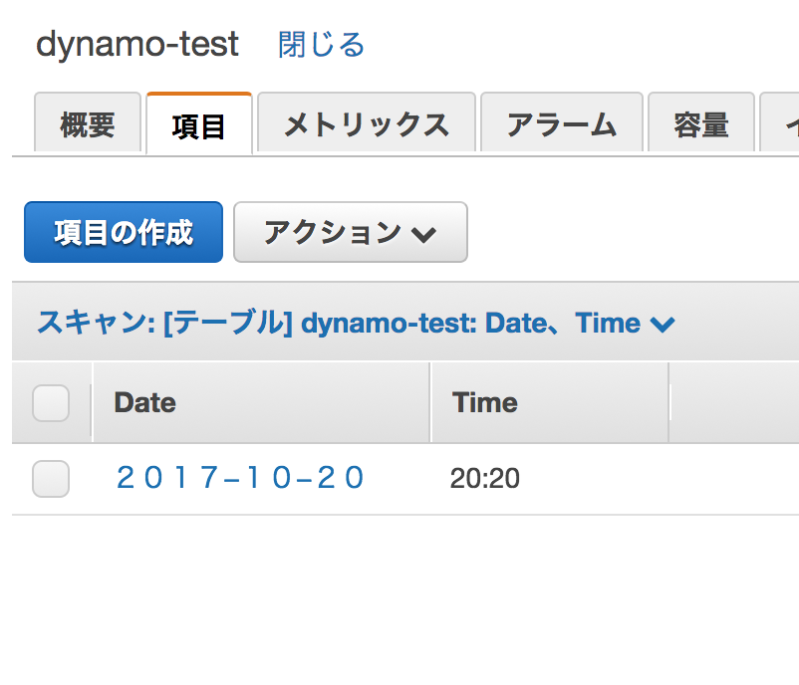Viewport: 799px width, 685px height.
Task: Check the 2017-10-20 row checkbox
Action: click(51, 479)
